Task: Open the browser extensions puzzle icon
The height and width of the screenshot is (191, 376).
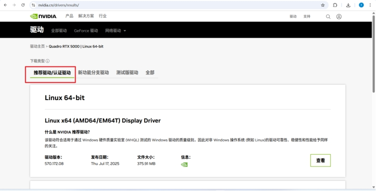Action: pyautogui.click(x=335, y=5)
